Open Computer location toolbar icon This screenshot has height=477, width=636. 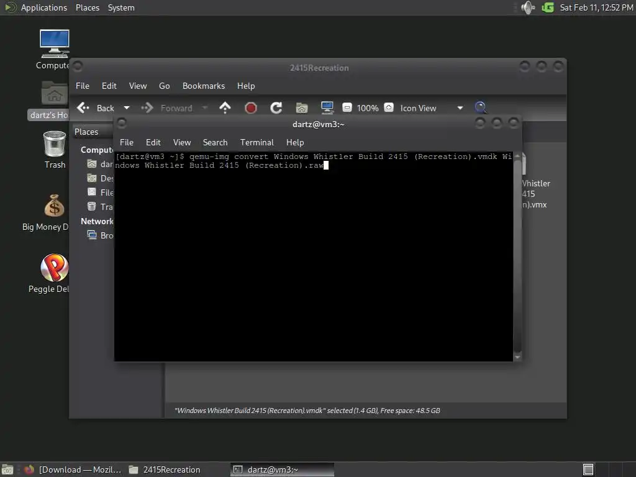[327, 107]
